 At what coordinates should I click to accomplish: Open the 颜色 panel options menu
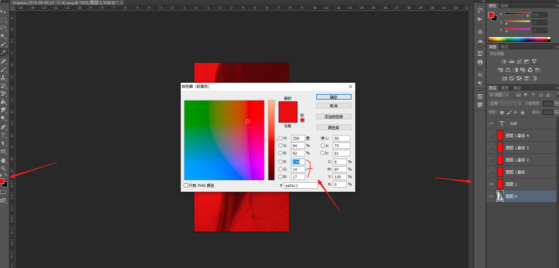[x=557, y=6]
